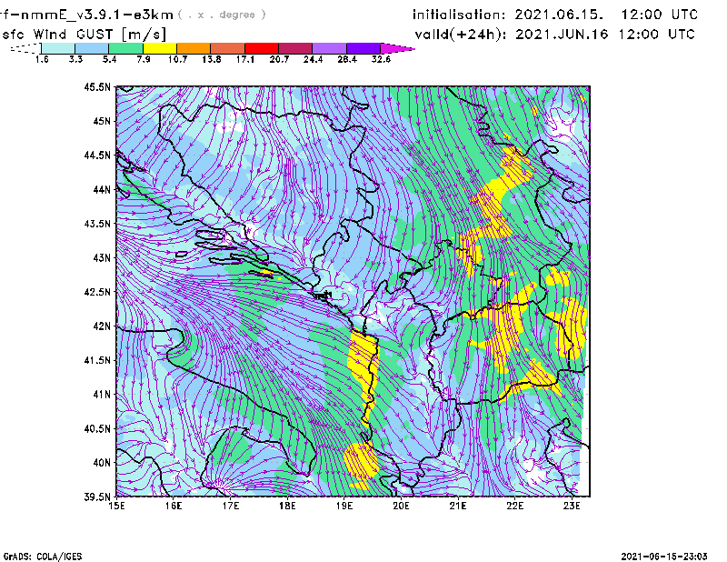Click the valid(+24h) 2021.JUN.16 12:00 UTC text

[x=554, y=35]
